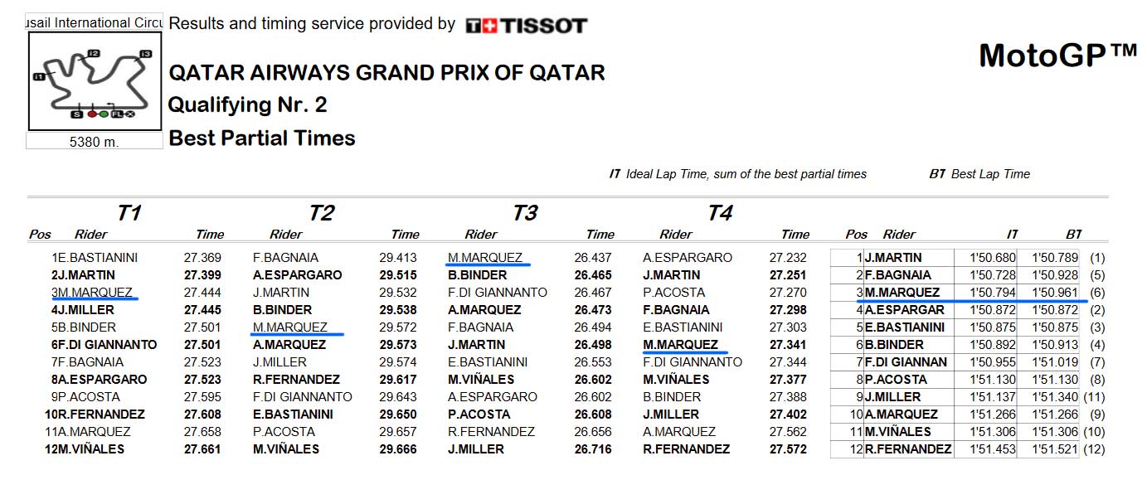Click the 5380 m. circuit length box
This screenshot has height=480, width=1147.
click(x=94, y=142)
